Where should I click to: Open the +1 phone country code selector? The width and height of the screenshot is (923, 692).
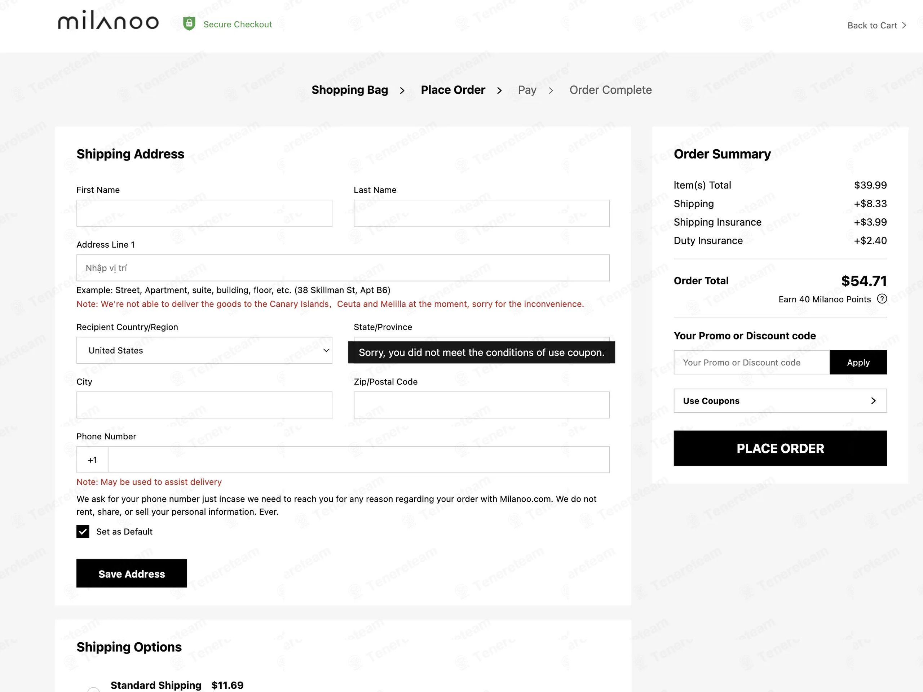(92, 460)
